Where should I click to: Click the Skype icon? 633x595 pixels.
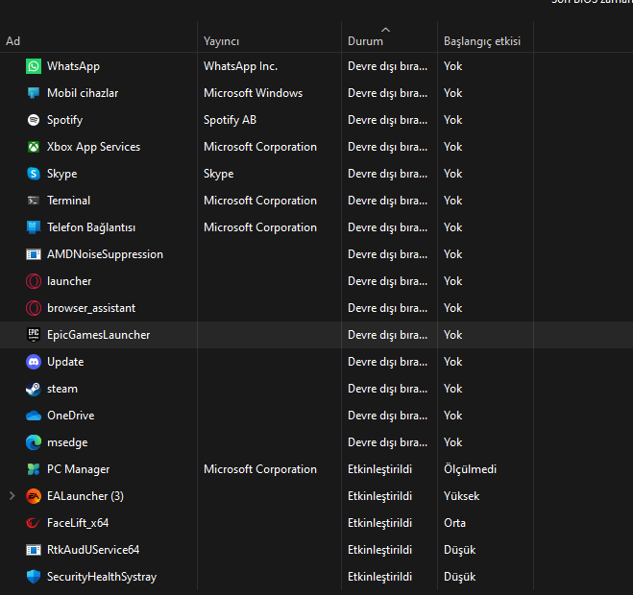coord(34,174)
